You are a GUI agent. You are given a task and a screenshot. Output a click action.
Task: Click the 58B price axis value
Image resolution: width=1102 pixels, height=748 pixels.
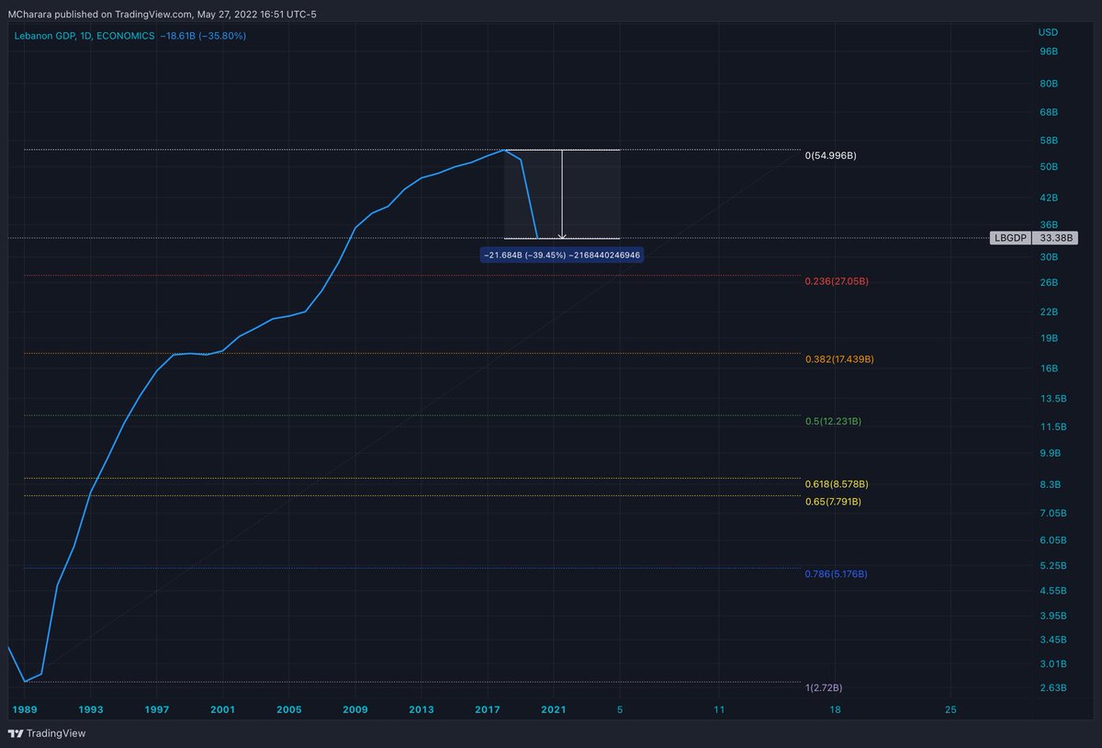[1048, 141]
